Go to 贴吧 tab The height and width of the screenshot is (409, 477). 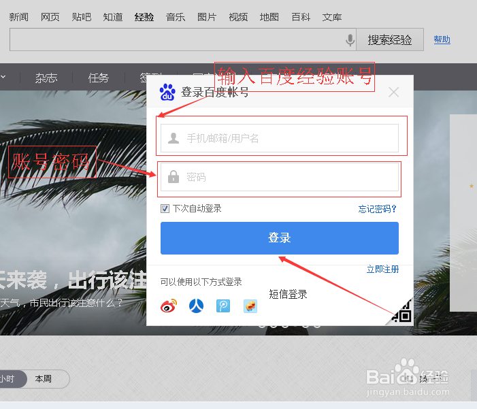(82, 17)
